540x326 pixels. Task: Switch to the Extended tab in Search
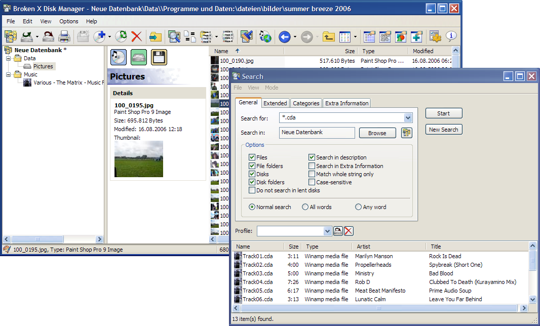pos(275,103)
